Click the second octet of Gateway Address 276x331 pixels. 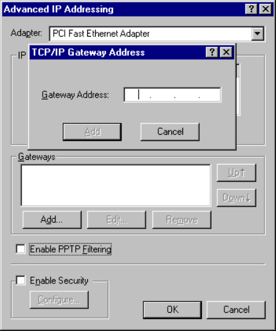(x=163, y=95)
